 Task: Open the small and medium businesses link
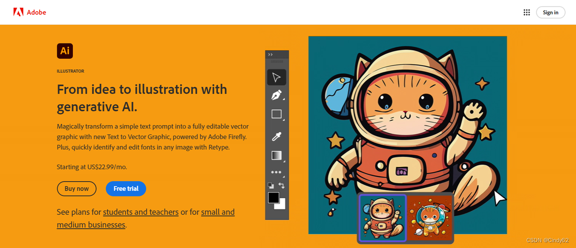(x=146, y=218)
